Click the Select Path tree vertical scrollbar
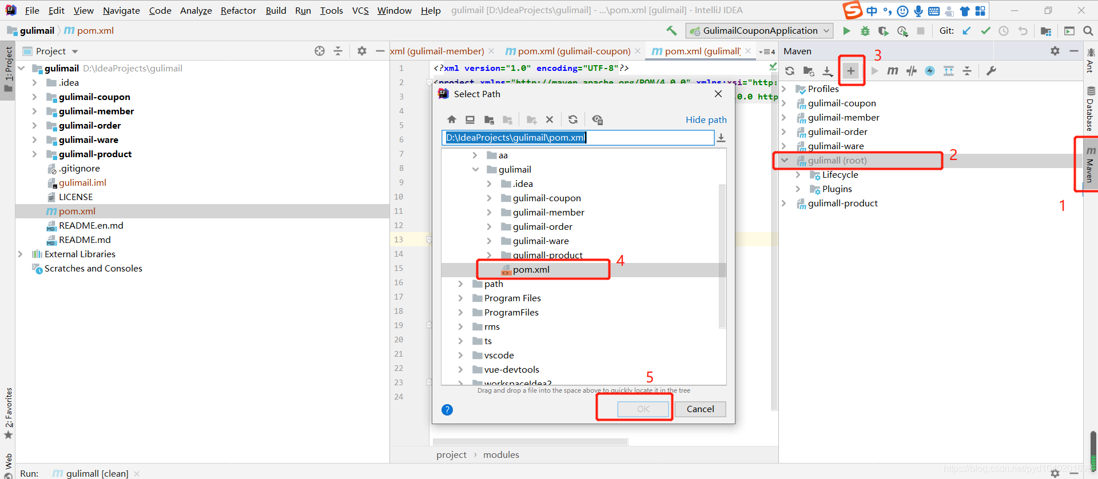 (722, 256)
